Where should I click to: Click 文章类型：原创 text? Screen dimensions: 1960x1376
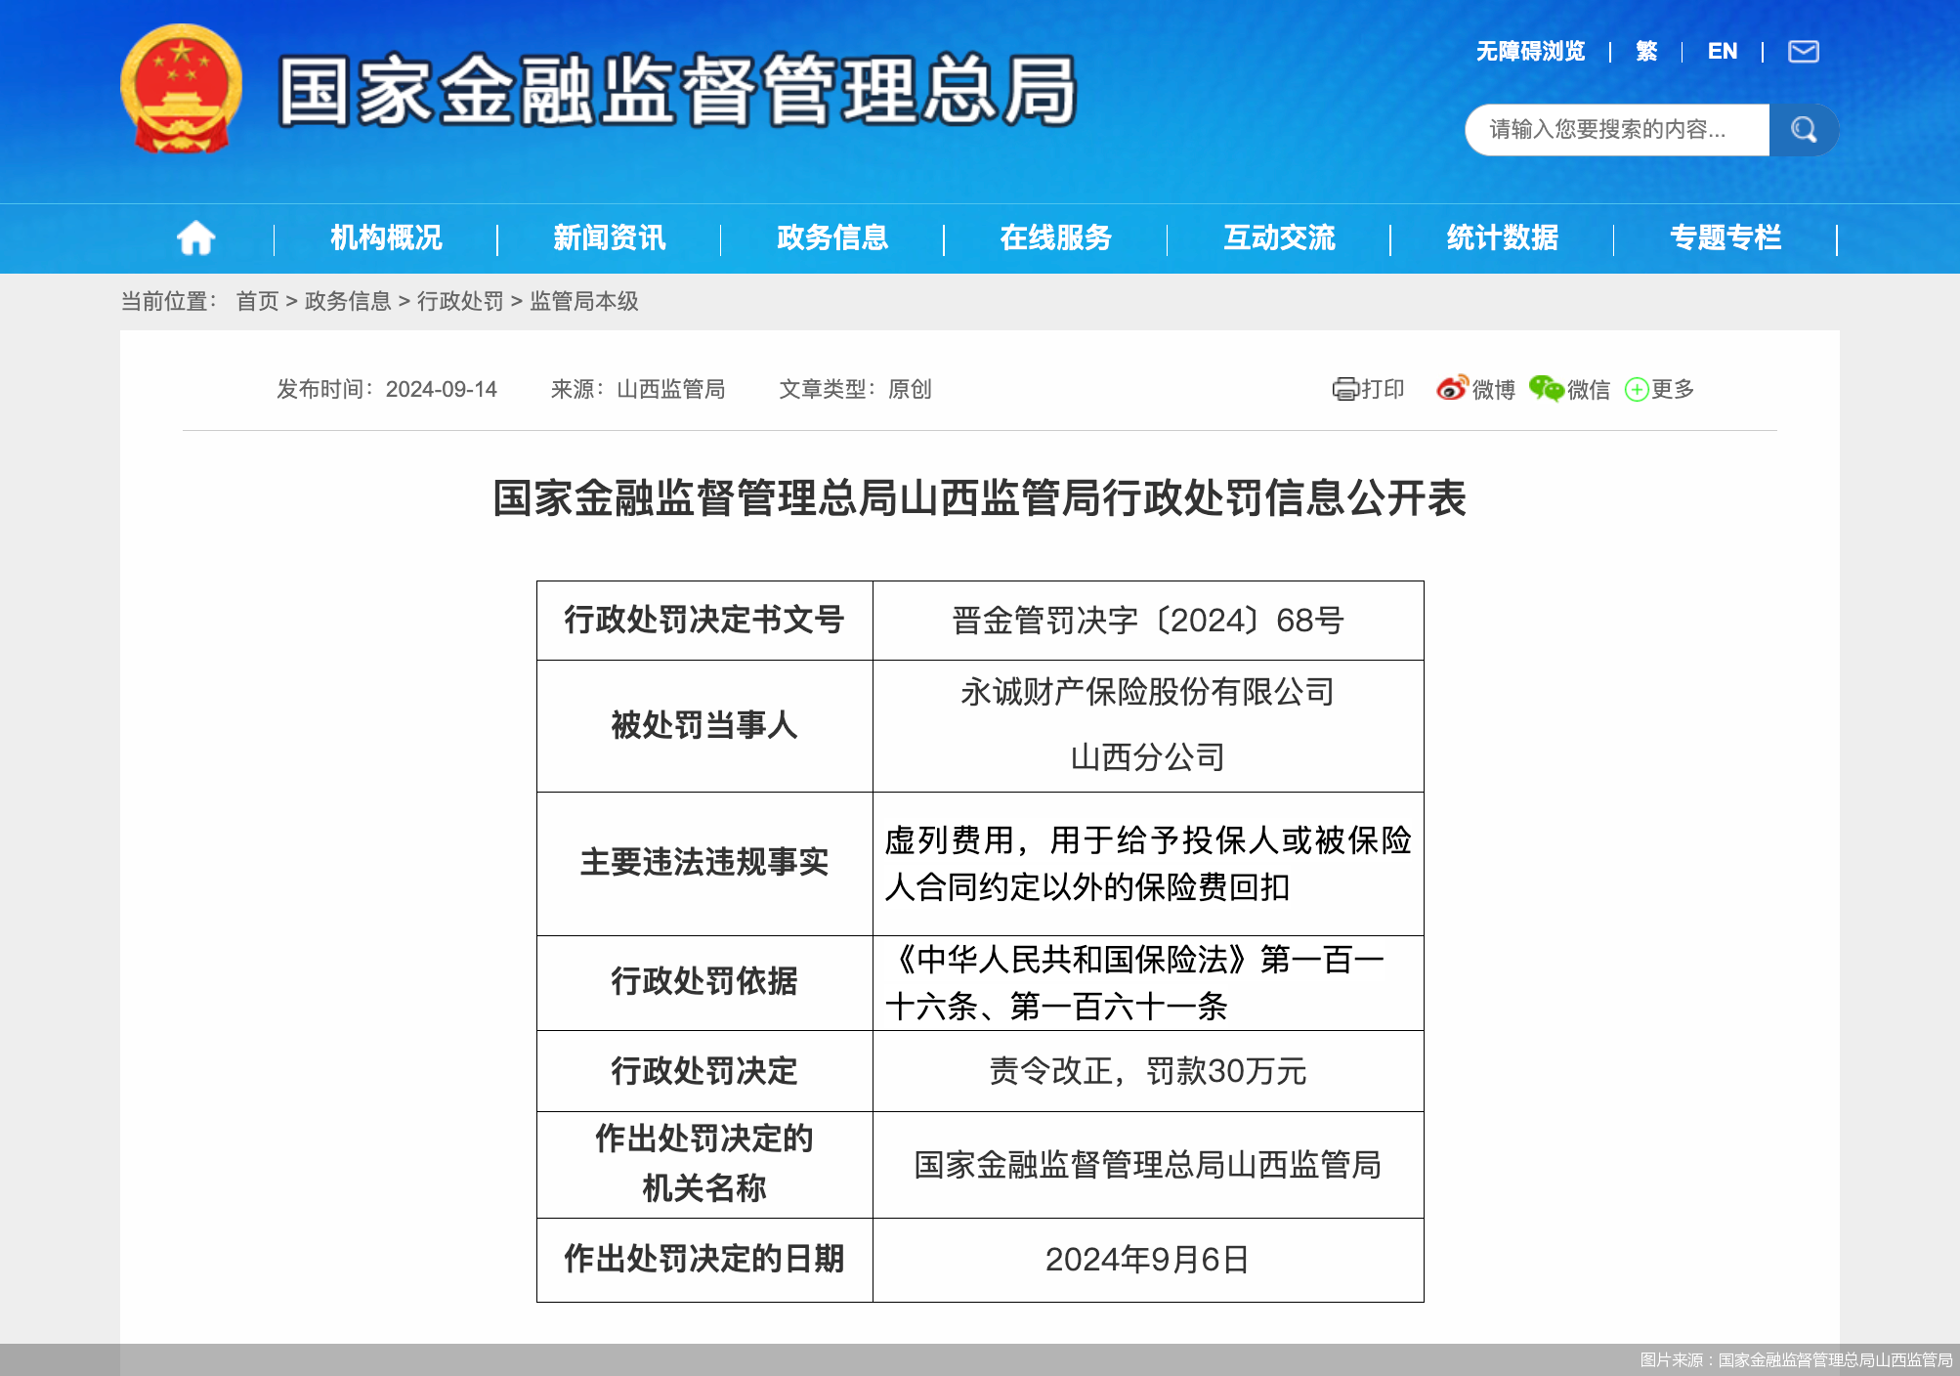[855, 389]
